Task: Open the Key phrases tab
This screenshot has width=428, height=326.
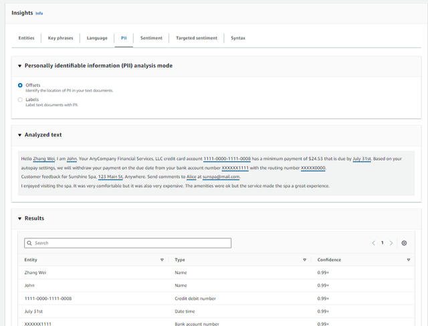Action: (x=60, y=38)
